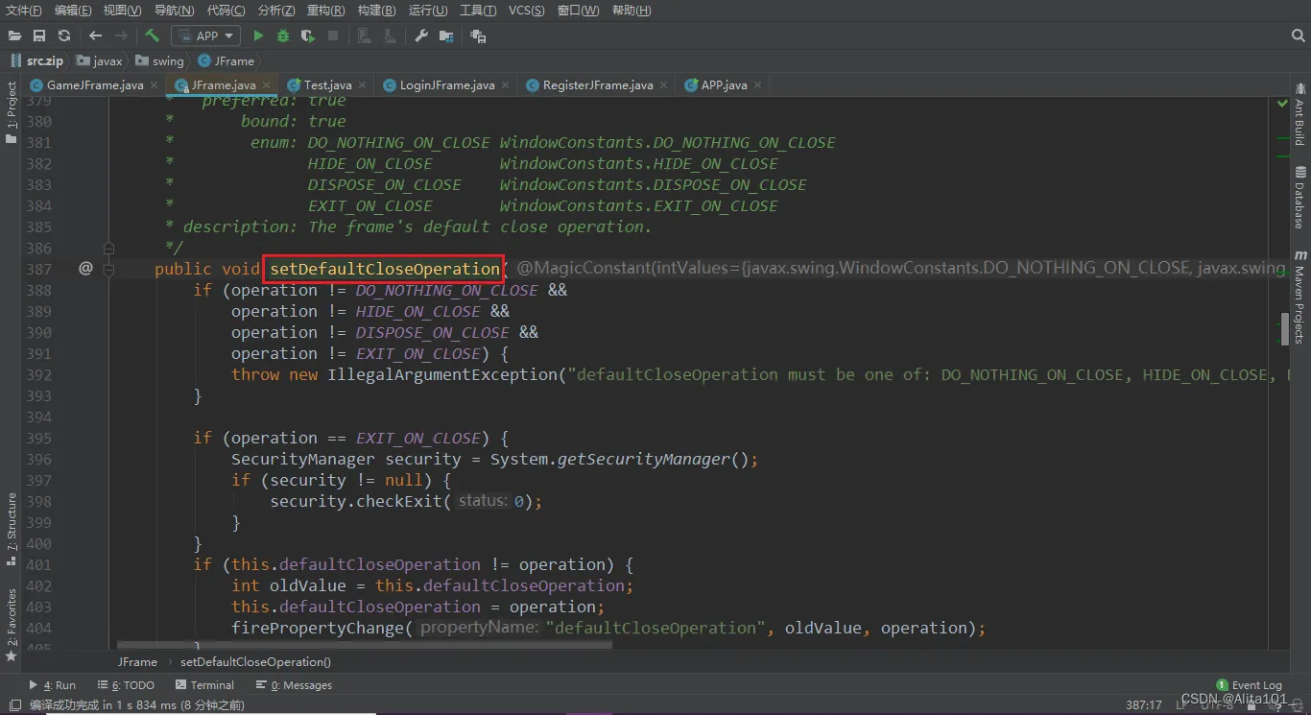This screenshot has height=715, width=1311.
Task: Click the Save All toolbar icon
Action: click(x=39, y=36)
